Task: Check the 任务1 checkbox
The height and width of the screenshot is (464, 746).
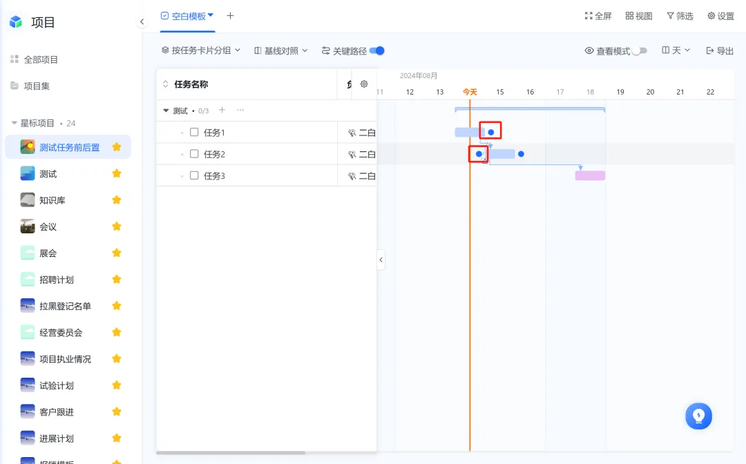Action: click(x=194, y=132)
